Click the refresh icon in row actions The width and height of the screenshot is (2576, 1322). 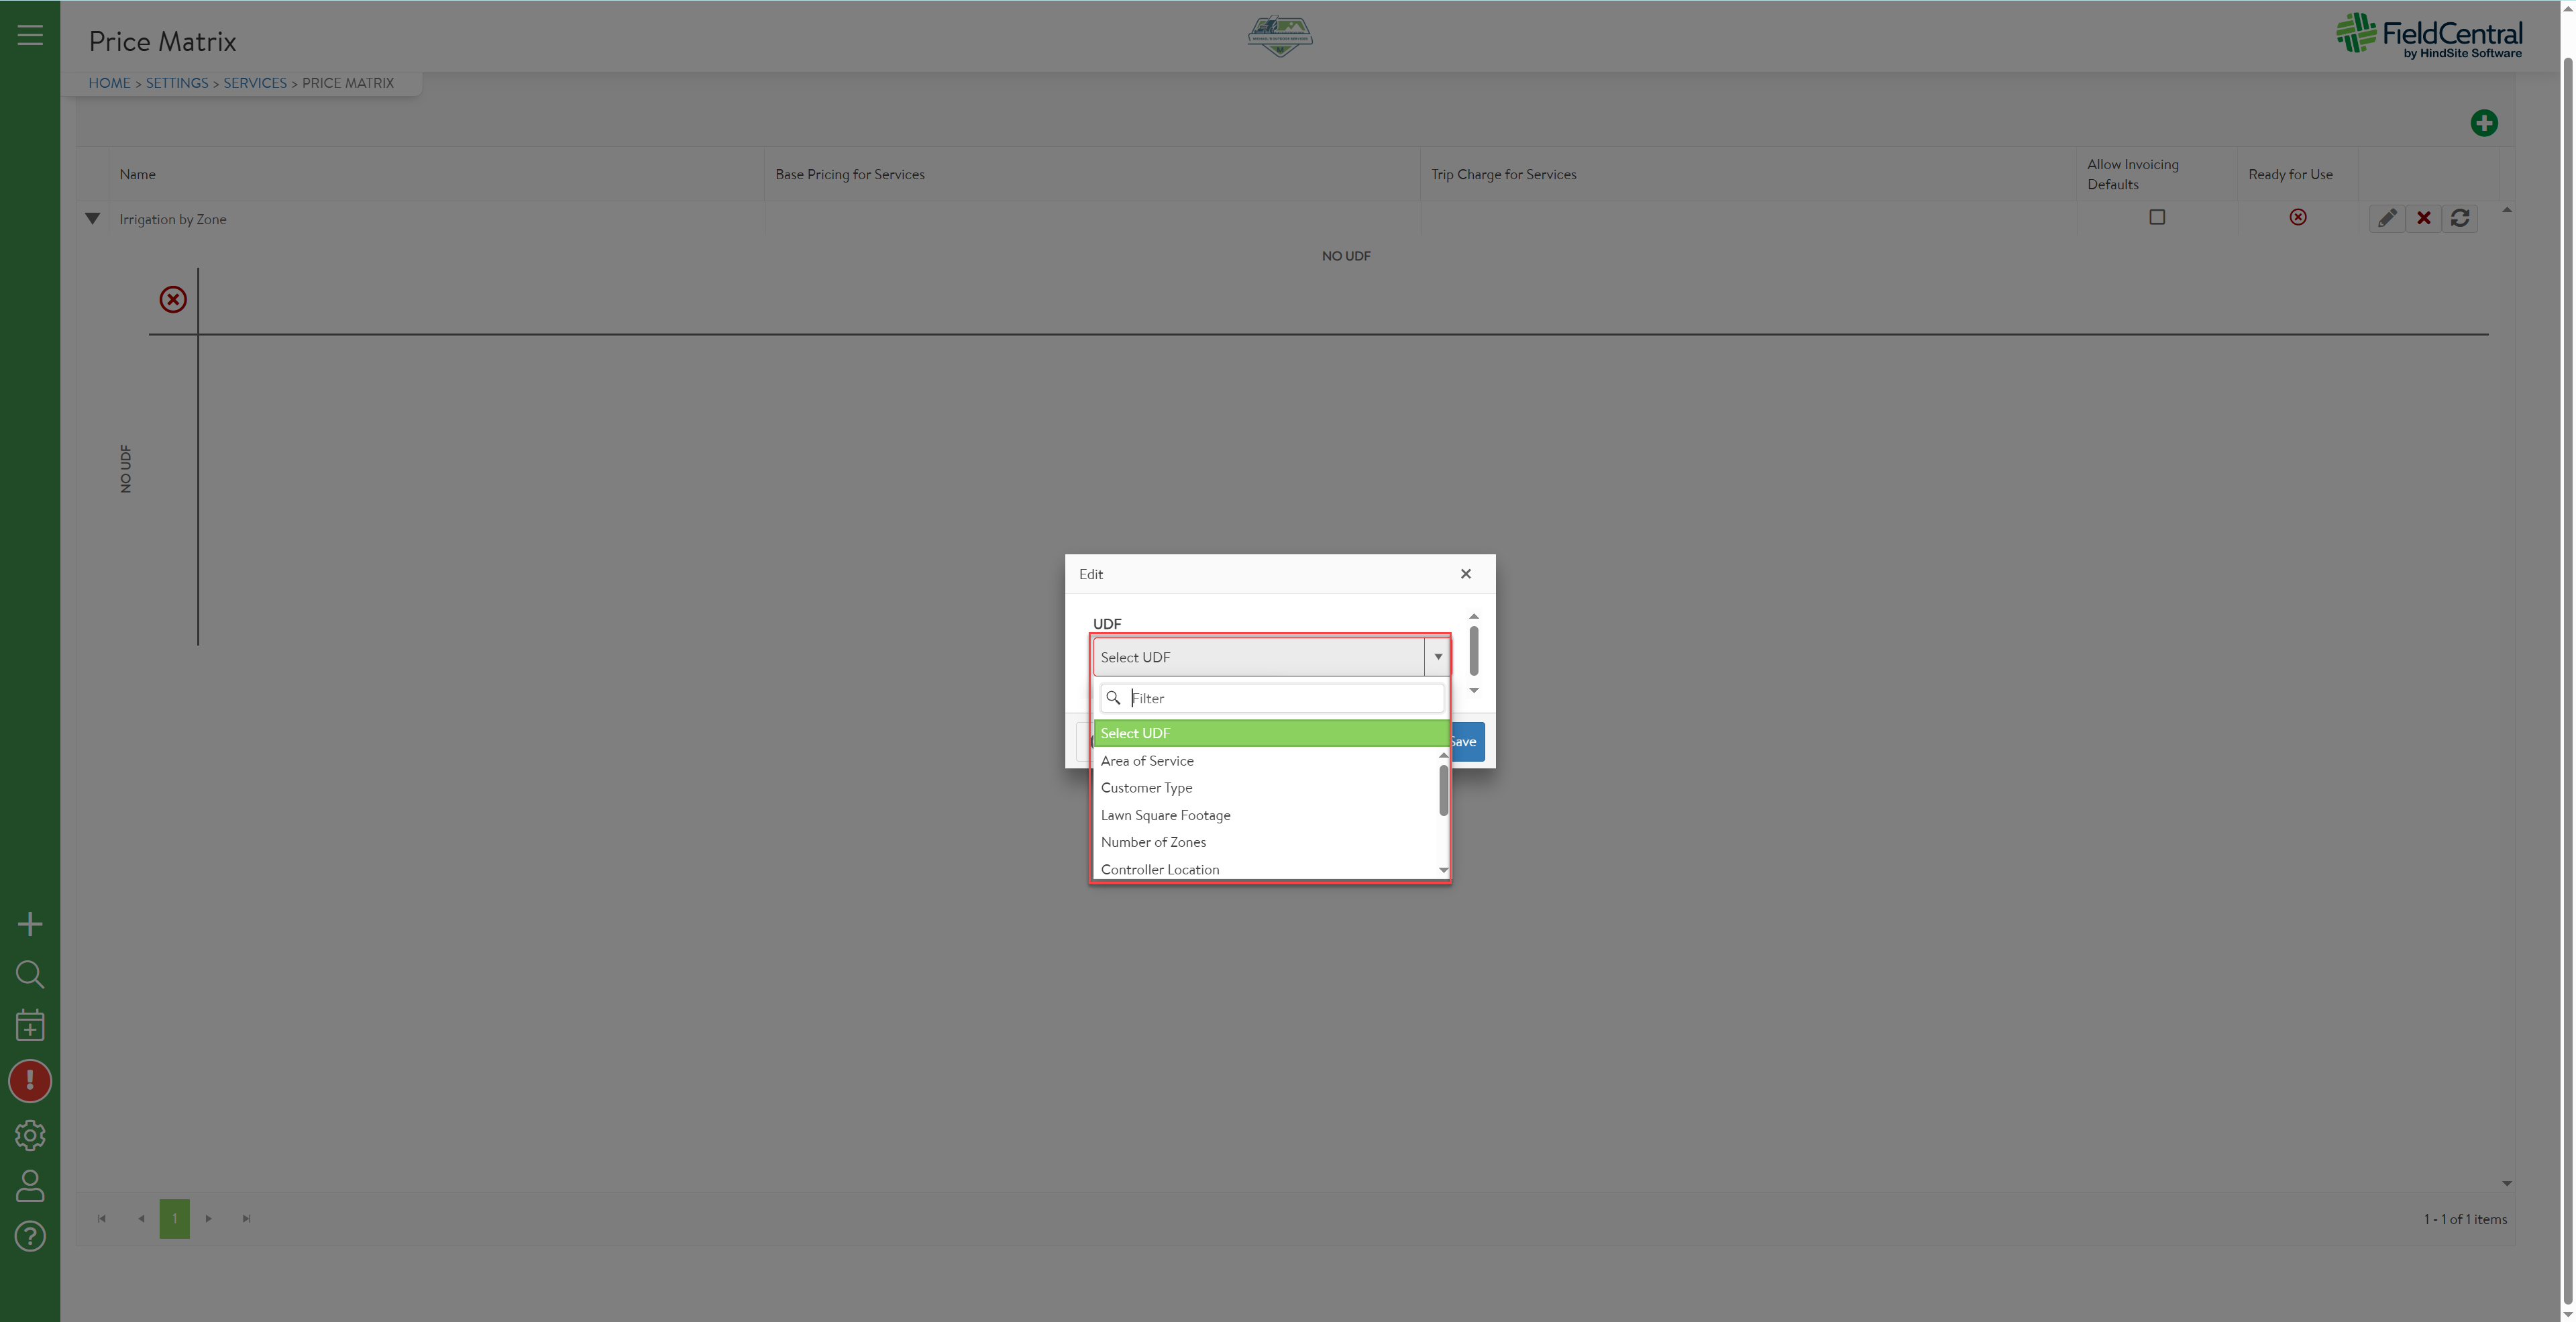(x=2460, y=218)
